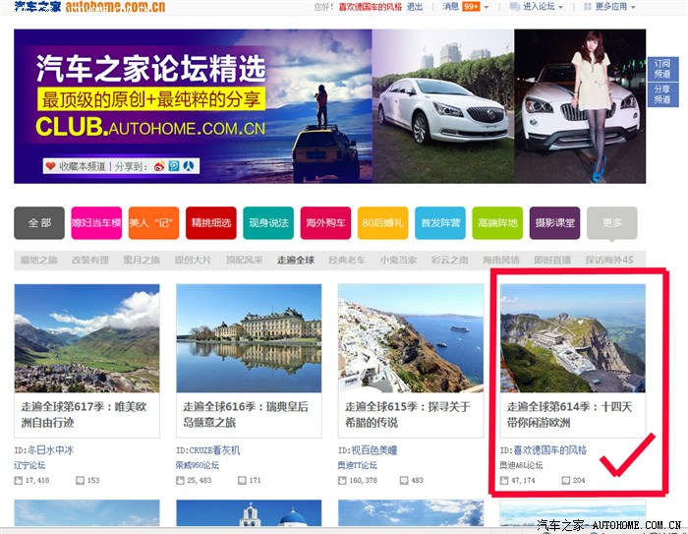Click view count icon under 616季 post

click(x=182, y=480)
